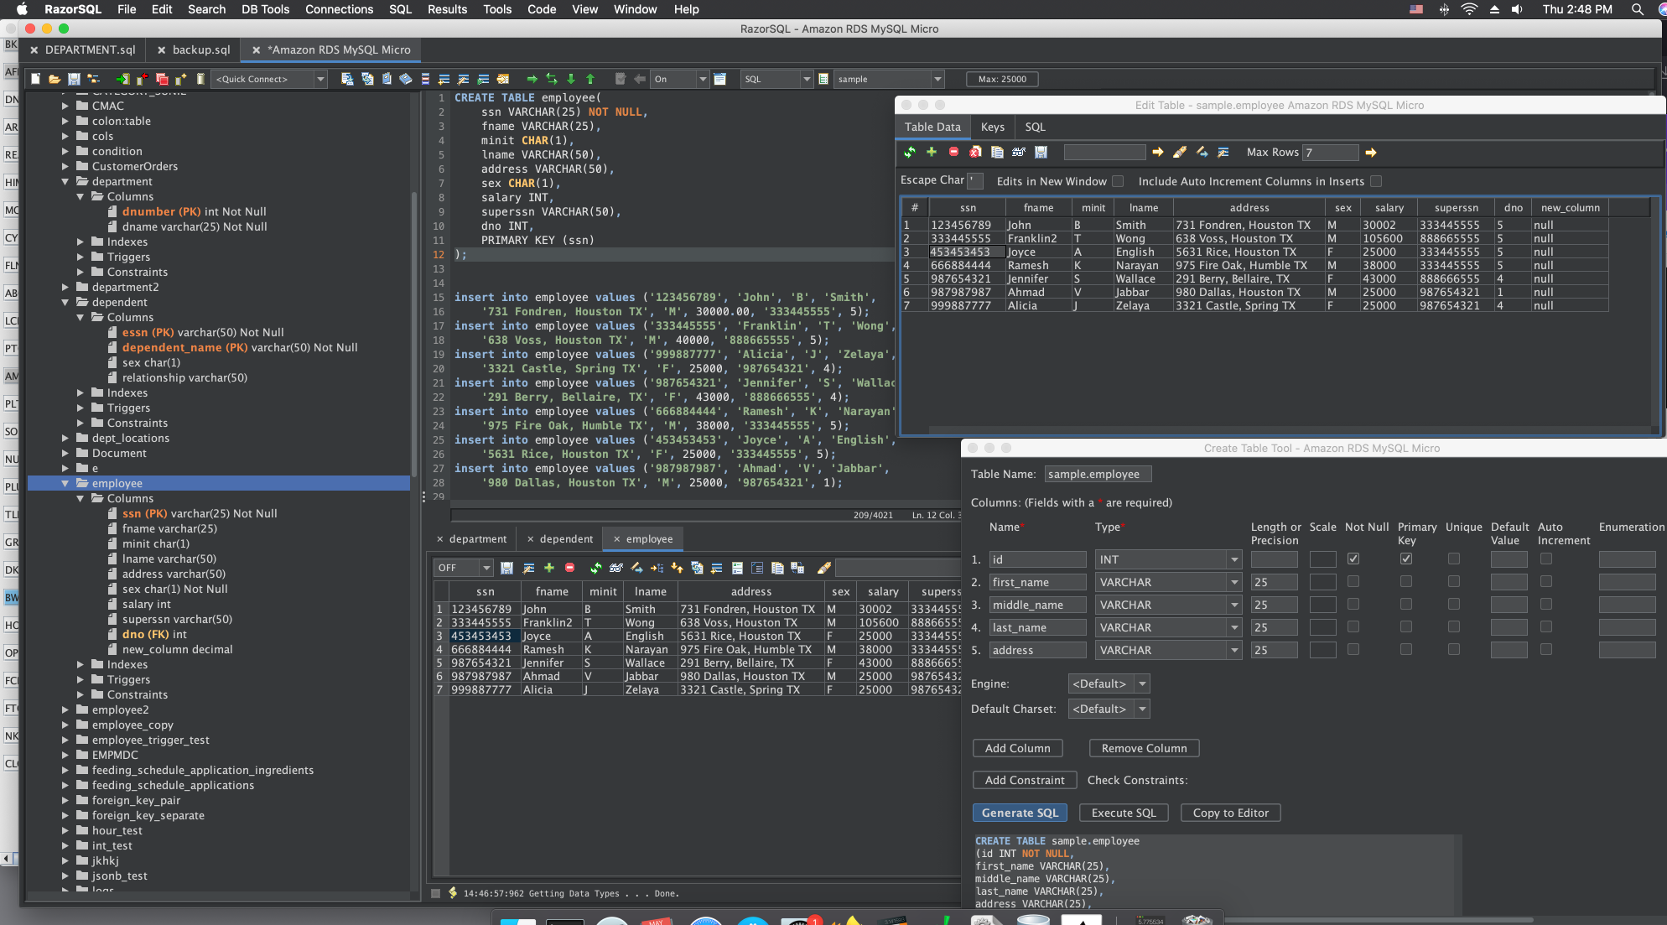Click green plus icon in query results toolbar

coord(549,568)
